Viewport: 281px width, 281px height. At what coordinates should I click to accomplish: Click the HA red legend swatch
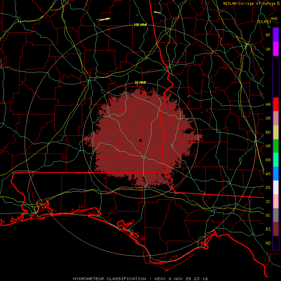[x=276, y=104]
